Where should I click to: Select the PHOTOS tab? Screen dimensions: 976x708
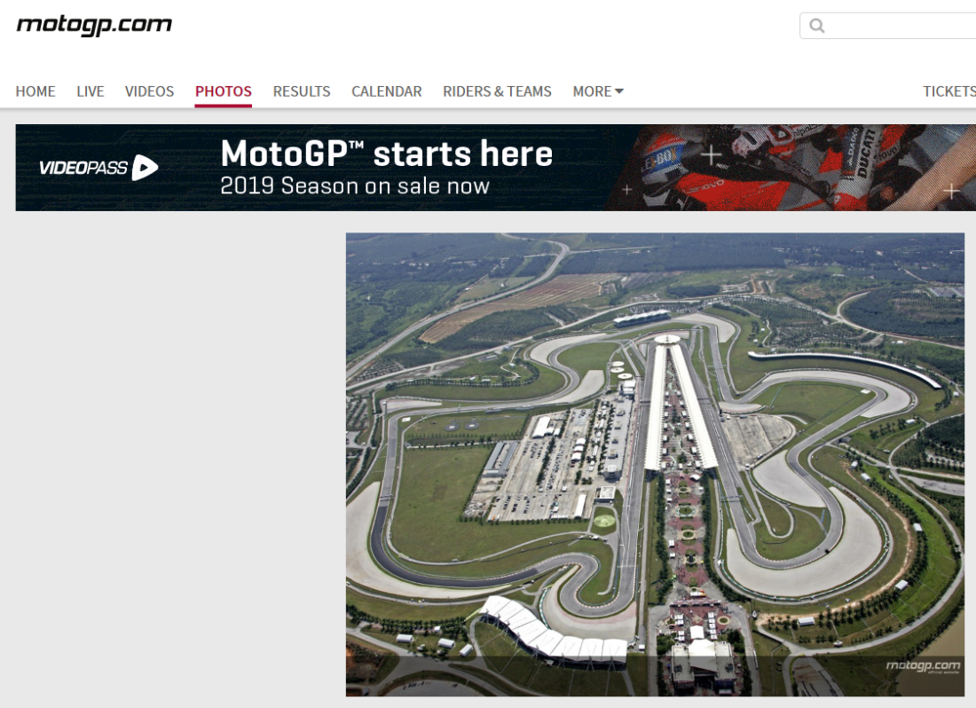pos(224,91)
